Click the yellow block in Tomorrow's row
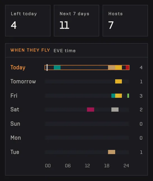The height and width of the screenshot is (181, 153). click(119, 81)
